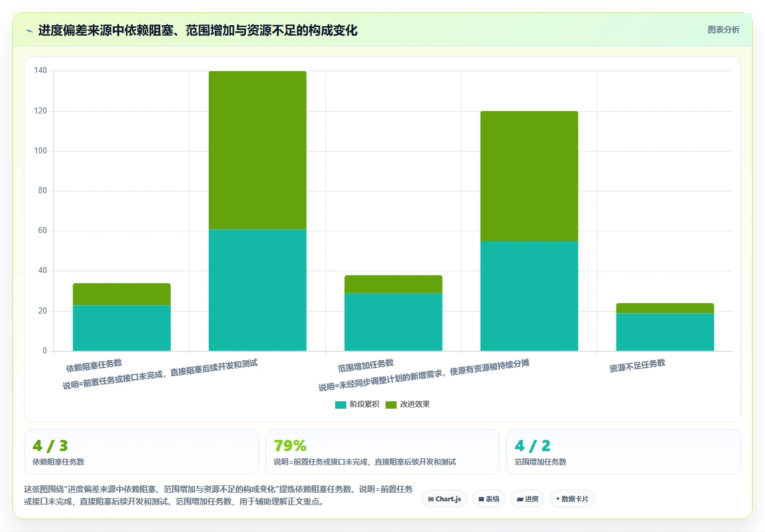Select the Chart.js tag chip
Screen dimensions: 765x532
tap(445, 499)
